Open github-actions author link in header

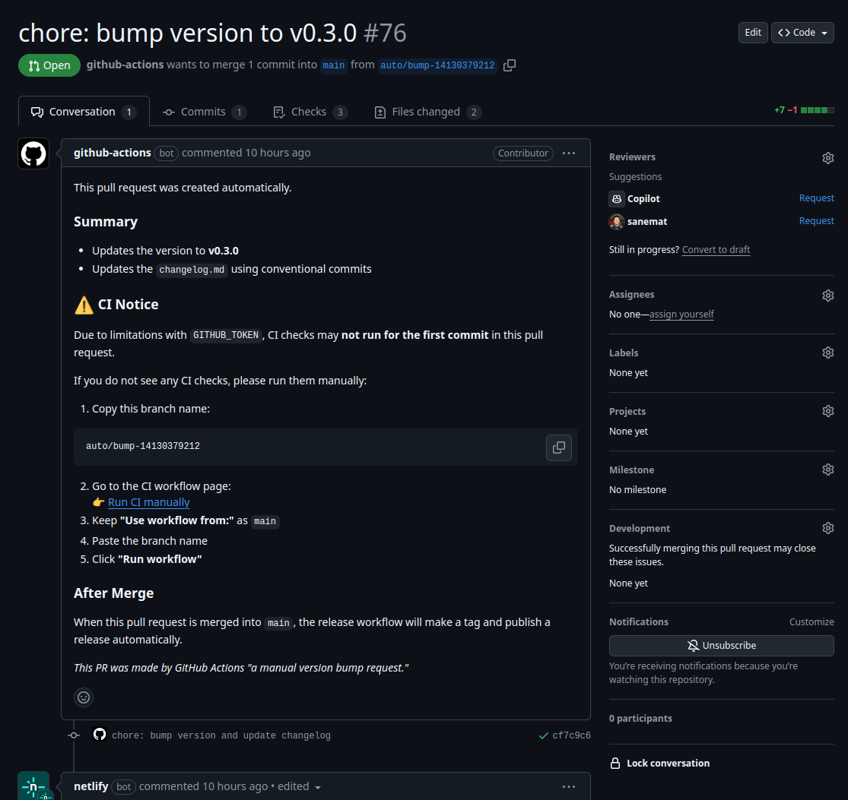[x=125, y=65]
